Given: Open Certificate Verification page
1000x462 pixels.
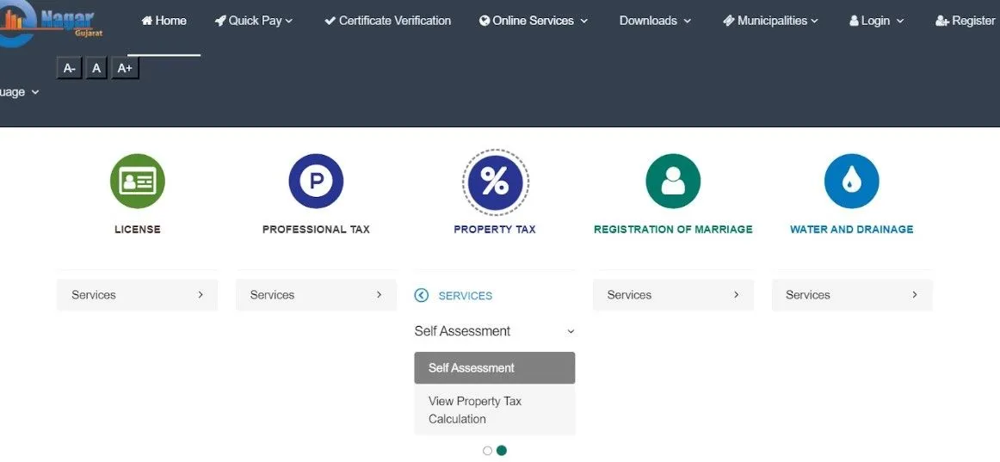Looking at the screenshot, I should [387, 21].
